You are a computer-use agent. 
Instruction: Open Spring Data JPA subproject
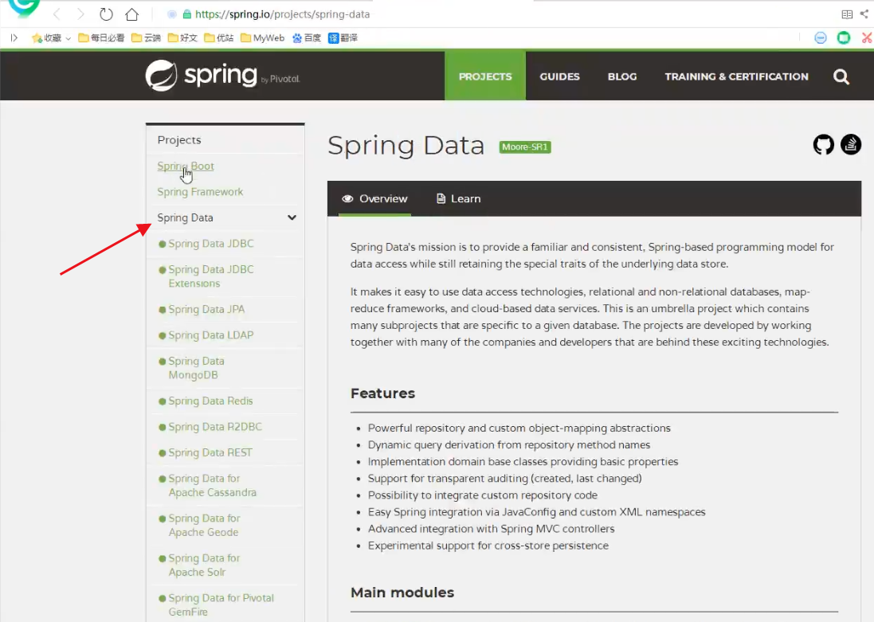coord(206,309)
